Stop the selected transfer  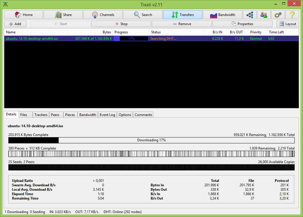(121, 24)
